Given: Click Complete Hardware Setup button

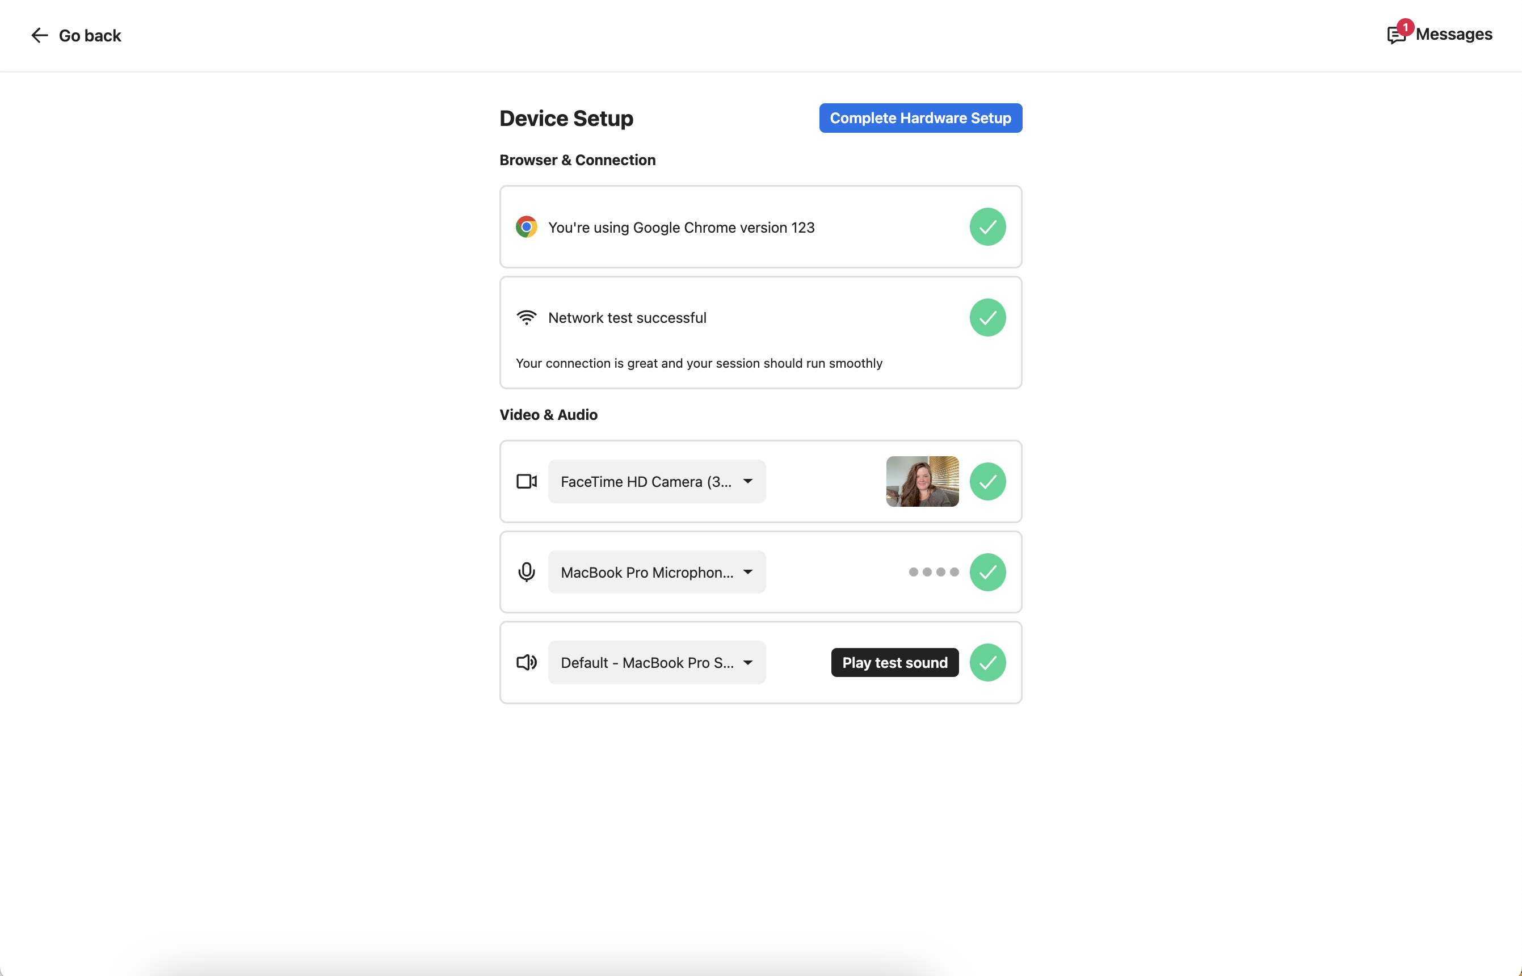Looking at the screenshot, I should coord(920,118).
